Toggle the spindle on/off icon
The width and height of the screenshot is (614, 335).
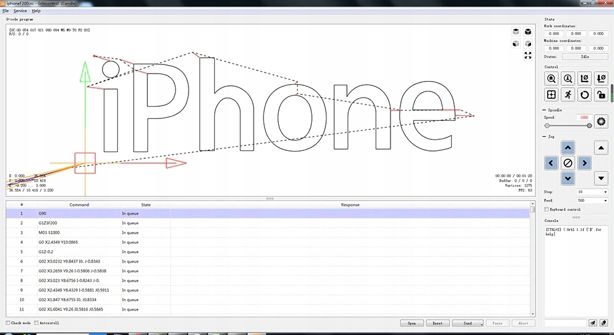point(601,121)
